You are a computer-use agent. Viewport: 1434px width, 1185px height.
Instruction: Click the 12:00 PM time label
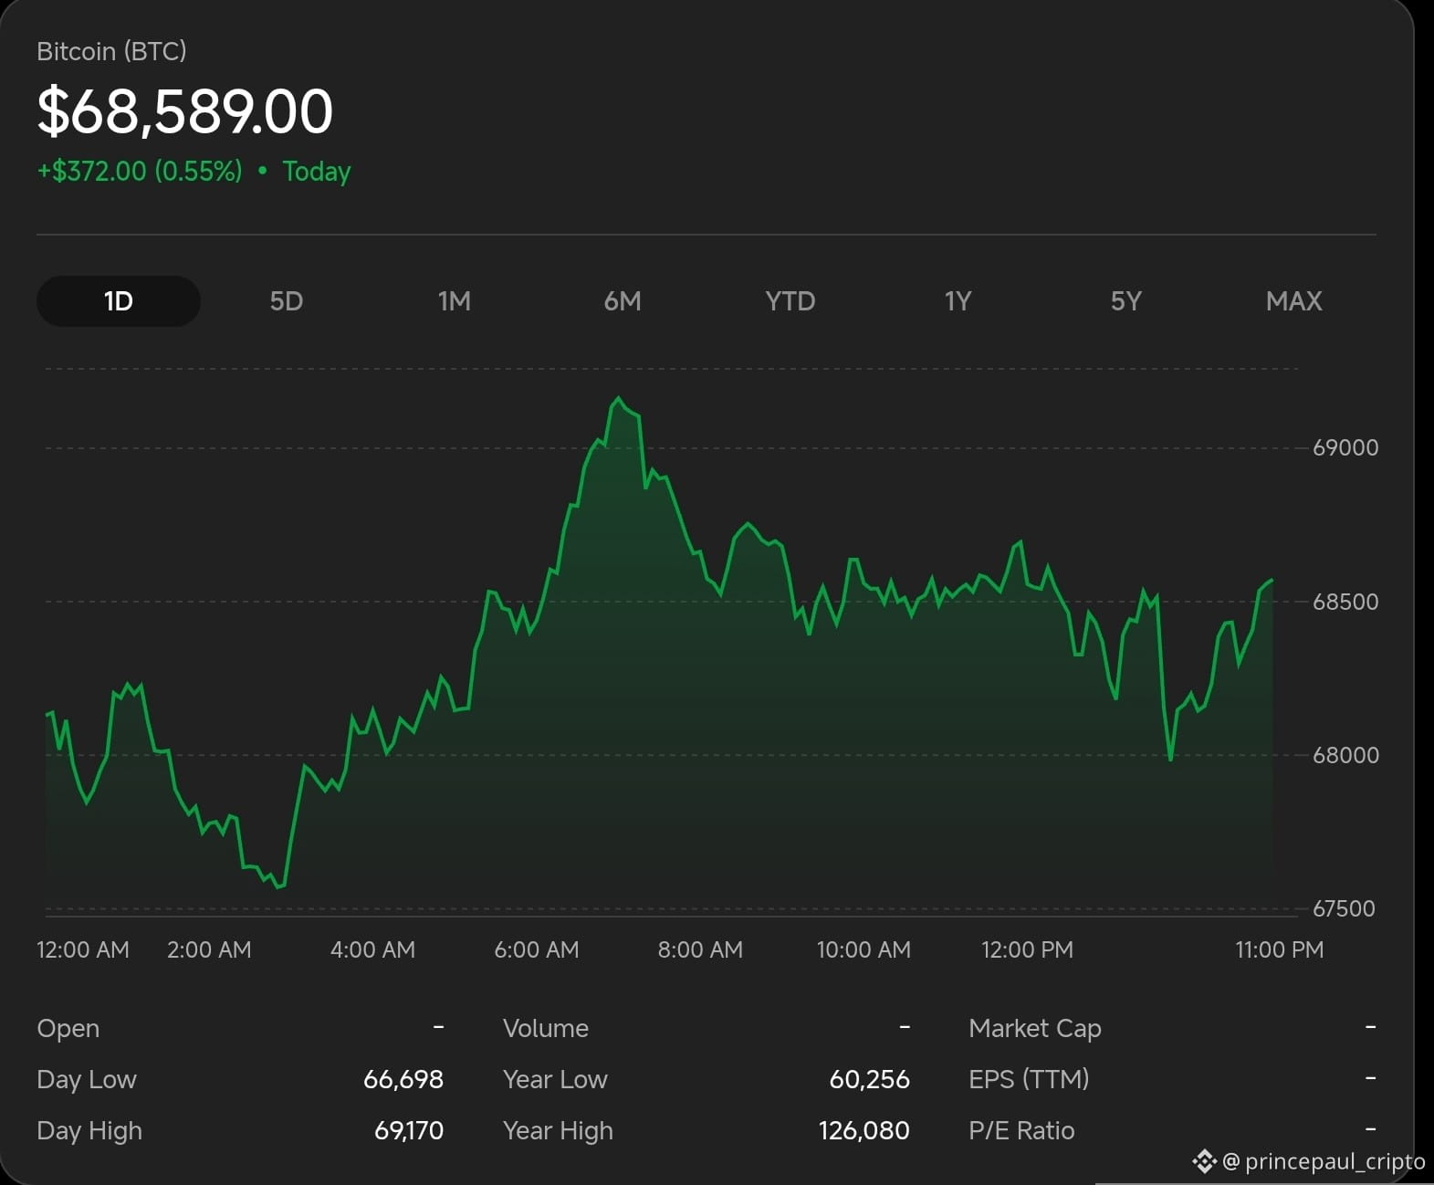[1027, 949]
